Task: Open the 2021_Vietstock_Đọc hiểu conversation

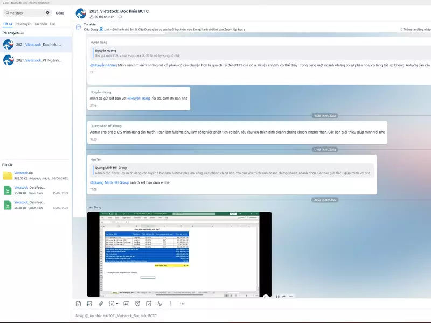Action: (x=36, y=44)
